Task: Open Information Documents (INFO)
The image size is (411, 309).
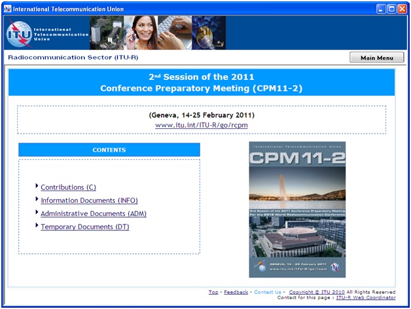Action: coord(89,200)
